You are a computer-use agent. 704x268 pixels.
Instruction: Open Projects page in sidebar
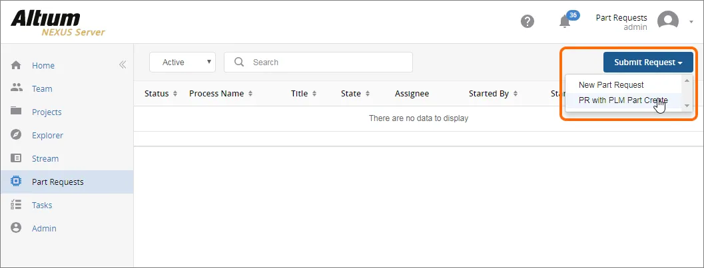tap(47, 112)
